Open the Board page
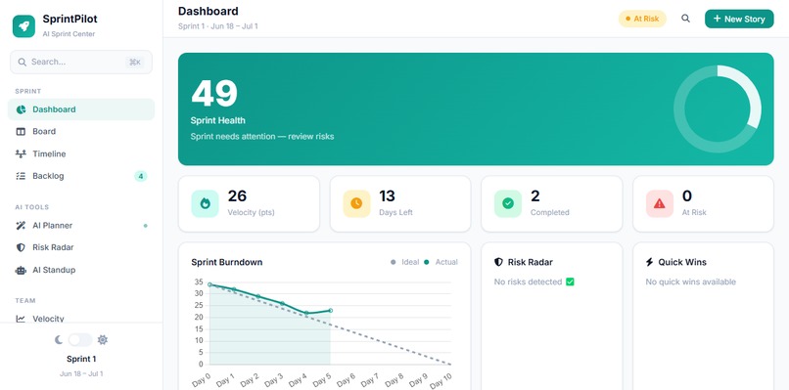 81,132
